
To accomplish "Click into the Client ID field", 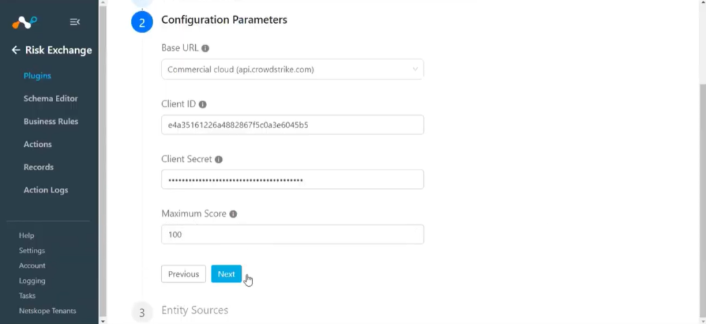I will point(292,125).
